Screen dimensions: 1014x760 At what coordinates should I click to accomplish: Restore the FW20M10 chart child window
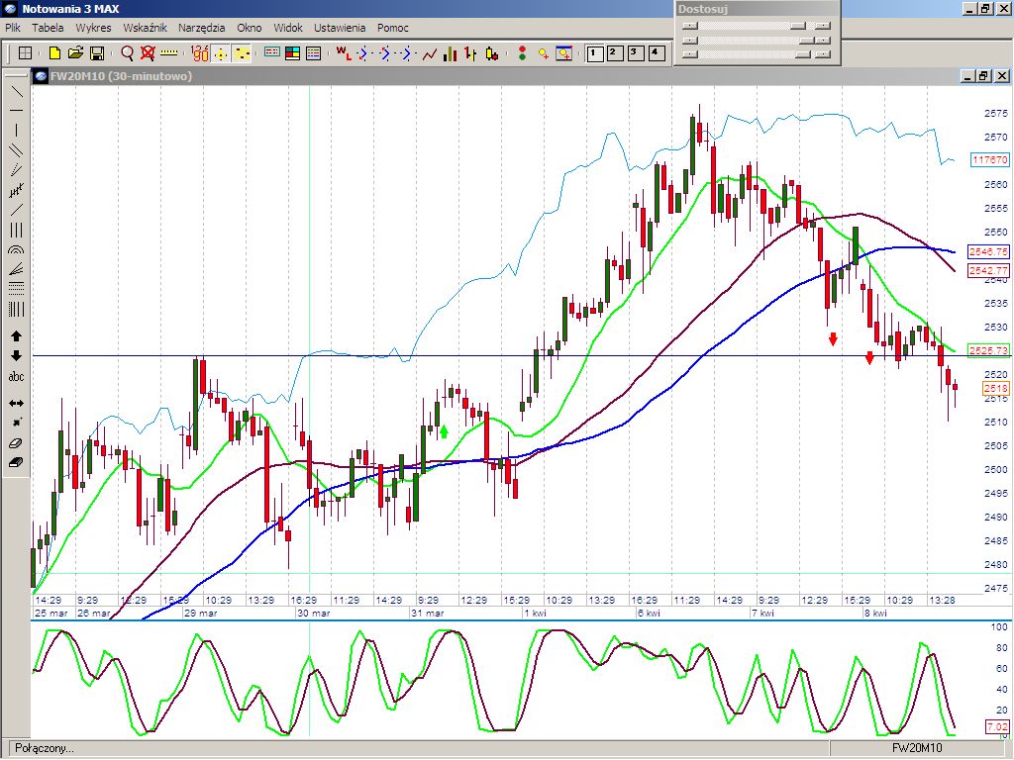coord(983,76)
